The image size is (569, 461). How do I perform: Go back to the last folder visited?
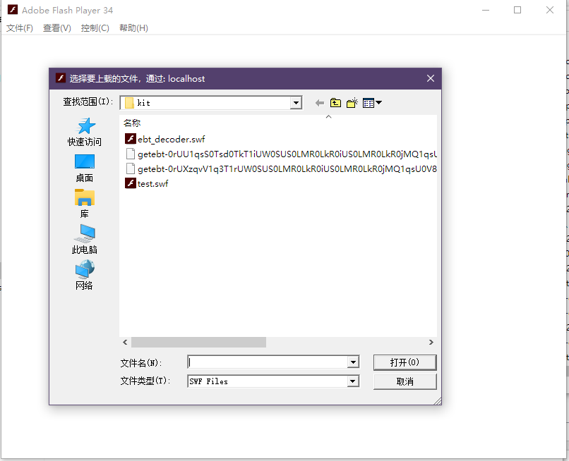tap(319, 103)
